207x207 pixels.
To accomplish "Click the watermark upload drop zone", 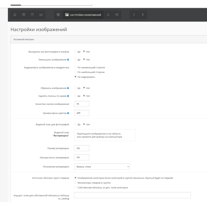I will [105, 135].
